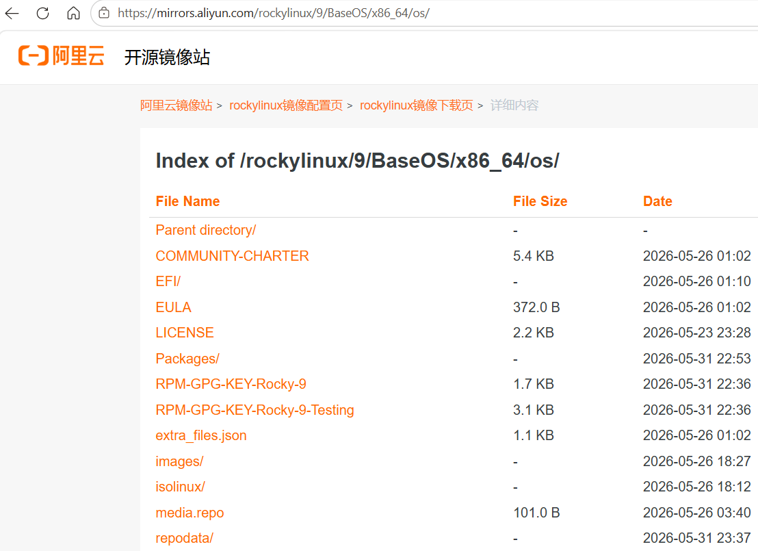Select the date 2026-05-31 22:53 of Packages/
The image size is (758, 551).
tap(696, 359)
